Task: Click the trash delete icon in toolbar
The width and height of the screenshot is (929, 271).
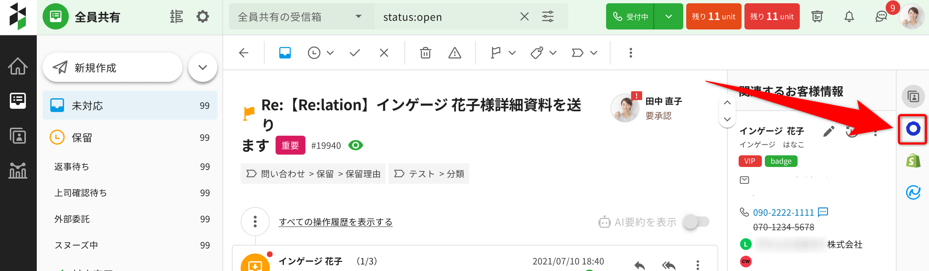Action: [425, 53]
